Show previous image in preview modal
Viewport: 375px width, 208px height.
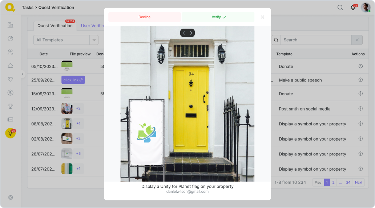[184, 33]
